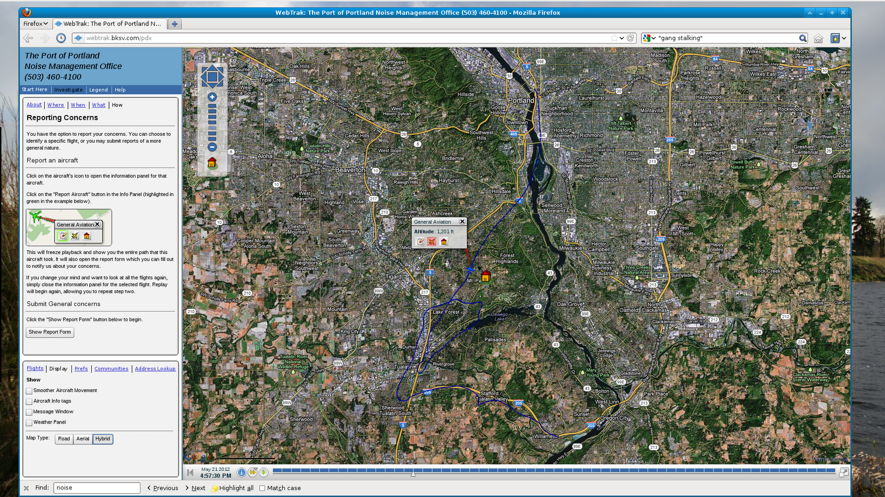
Task: Click the crossed-out airplane icon in the aircraft popup
Action: tap(432, 241)
